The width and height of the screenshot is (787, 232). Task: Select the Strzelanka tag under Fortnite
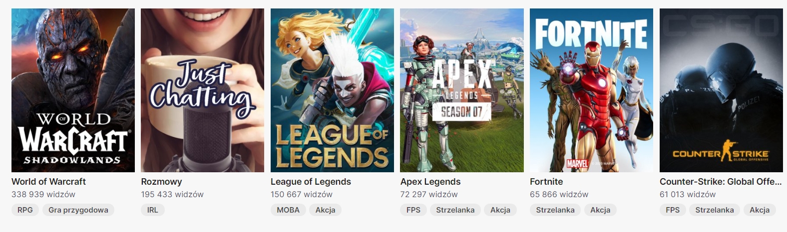(555, 210)
